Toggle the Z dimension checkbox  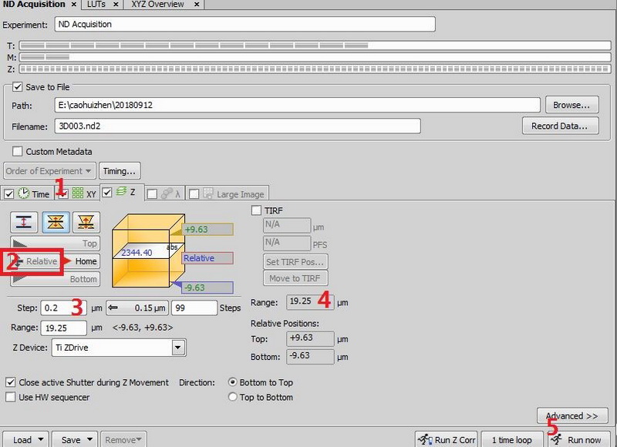107,192
